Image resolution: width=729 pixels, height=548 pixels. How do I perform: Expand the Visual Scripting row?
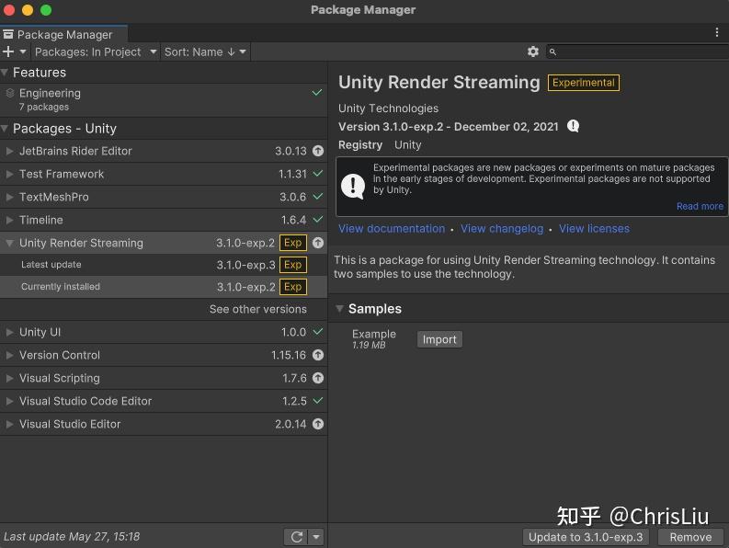(9, 378)
